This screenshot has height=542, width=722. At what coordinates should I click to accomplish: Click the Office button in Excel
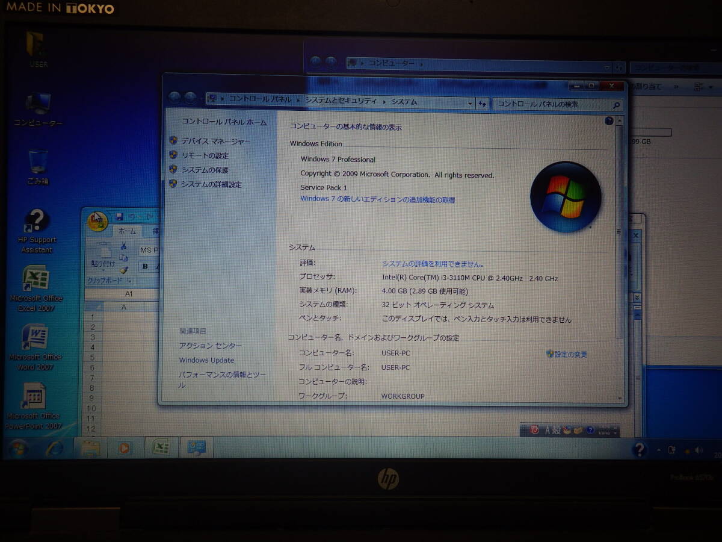coord(97,222)
